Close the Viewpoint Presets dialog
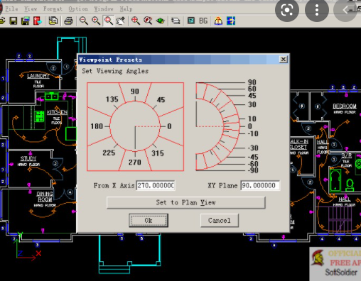 (x=284, y=59)
